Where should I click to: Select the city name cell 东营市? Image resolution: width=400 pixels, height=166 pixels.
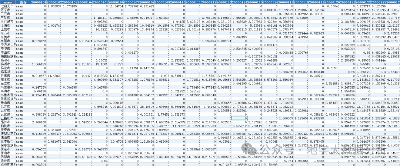point(8,41)
